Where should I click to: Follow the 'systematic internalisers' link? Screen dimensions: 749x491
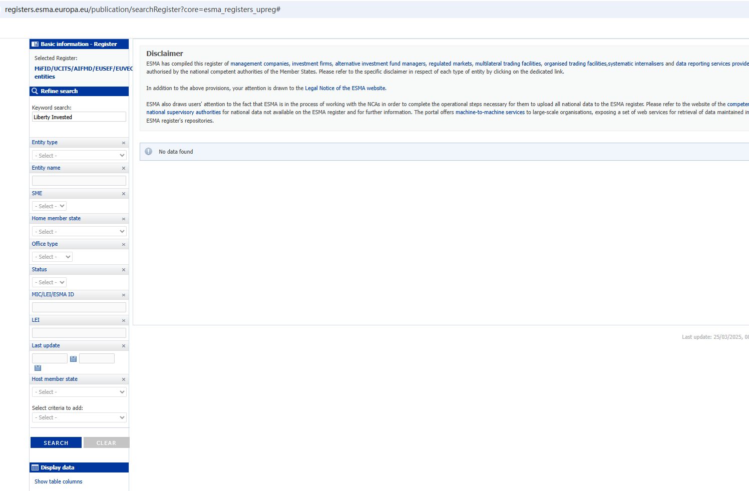(636, 64)
